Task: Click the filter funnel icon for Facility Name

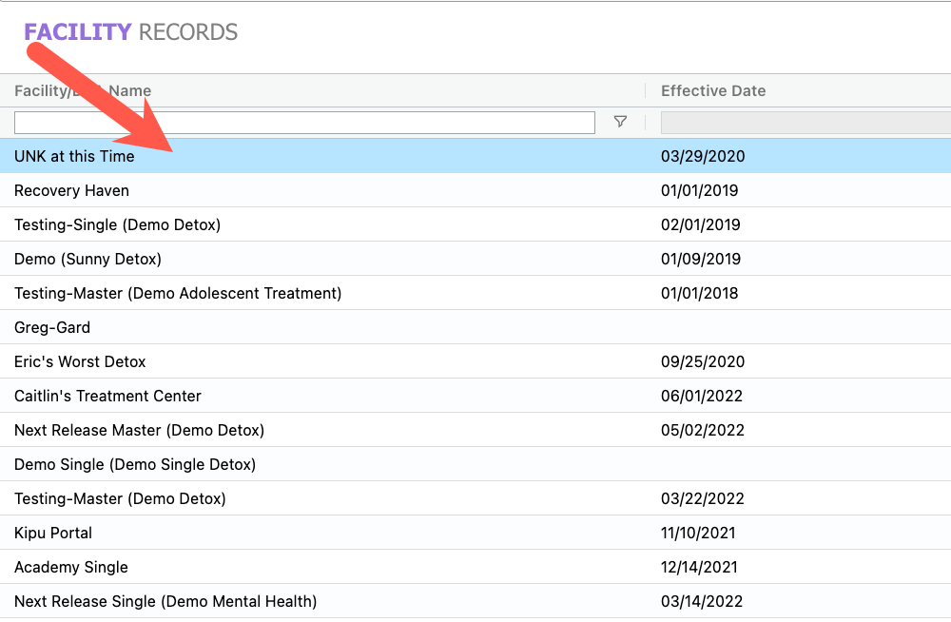Action: (620, 122)
